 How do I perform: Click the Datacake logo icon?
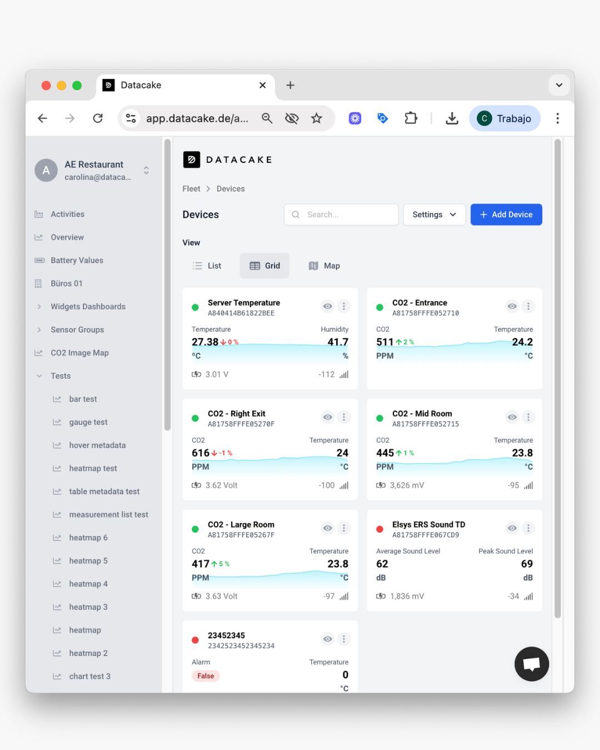click(192, 159)
